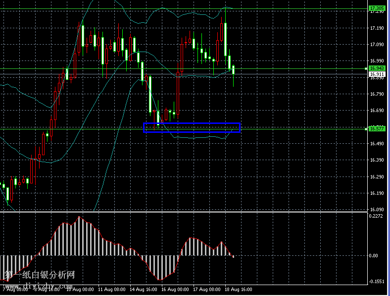Click the 17 Aug 08:00 time label
The height and width of the screenshot is (296, 390).
tap(207, 289)
